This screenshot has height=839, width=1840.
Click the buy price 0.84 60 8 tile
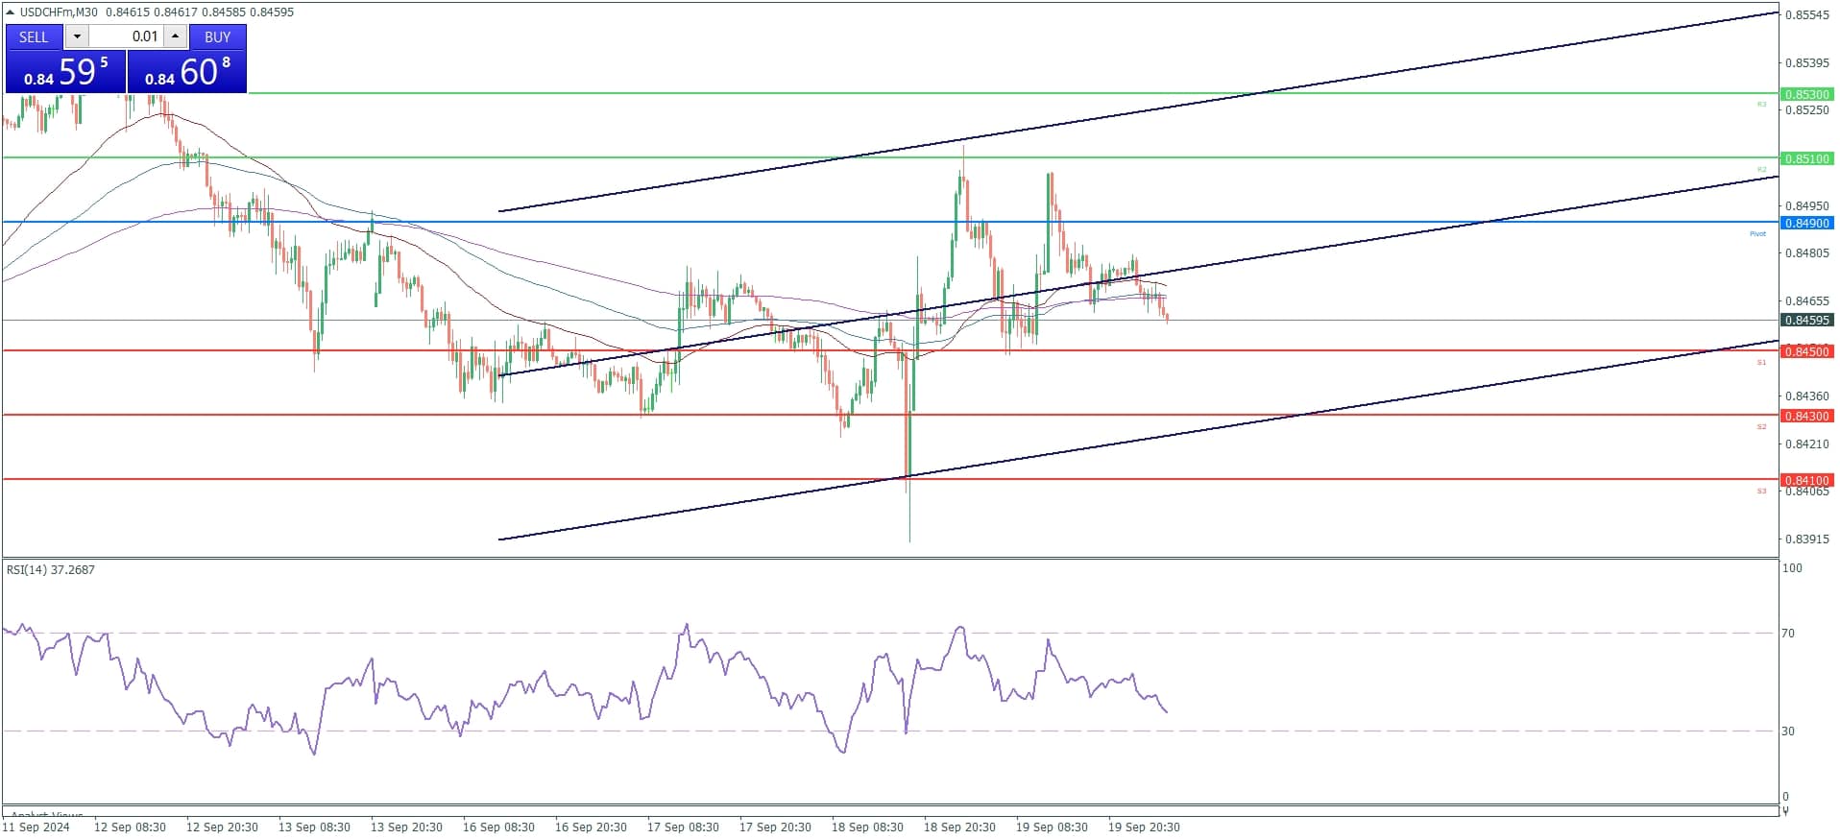coord(187,72)
